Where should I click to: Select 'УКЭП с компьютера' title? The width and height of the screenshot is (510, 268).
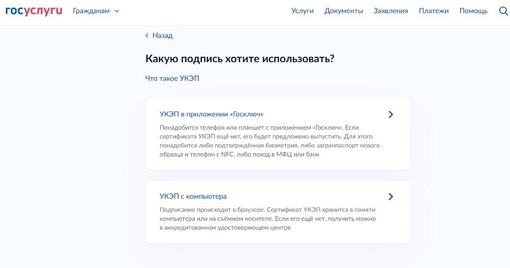[x=193, y=196]
